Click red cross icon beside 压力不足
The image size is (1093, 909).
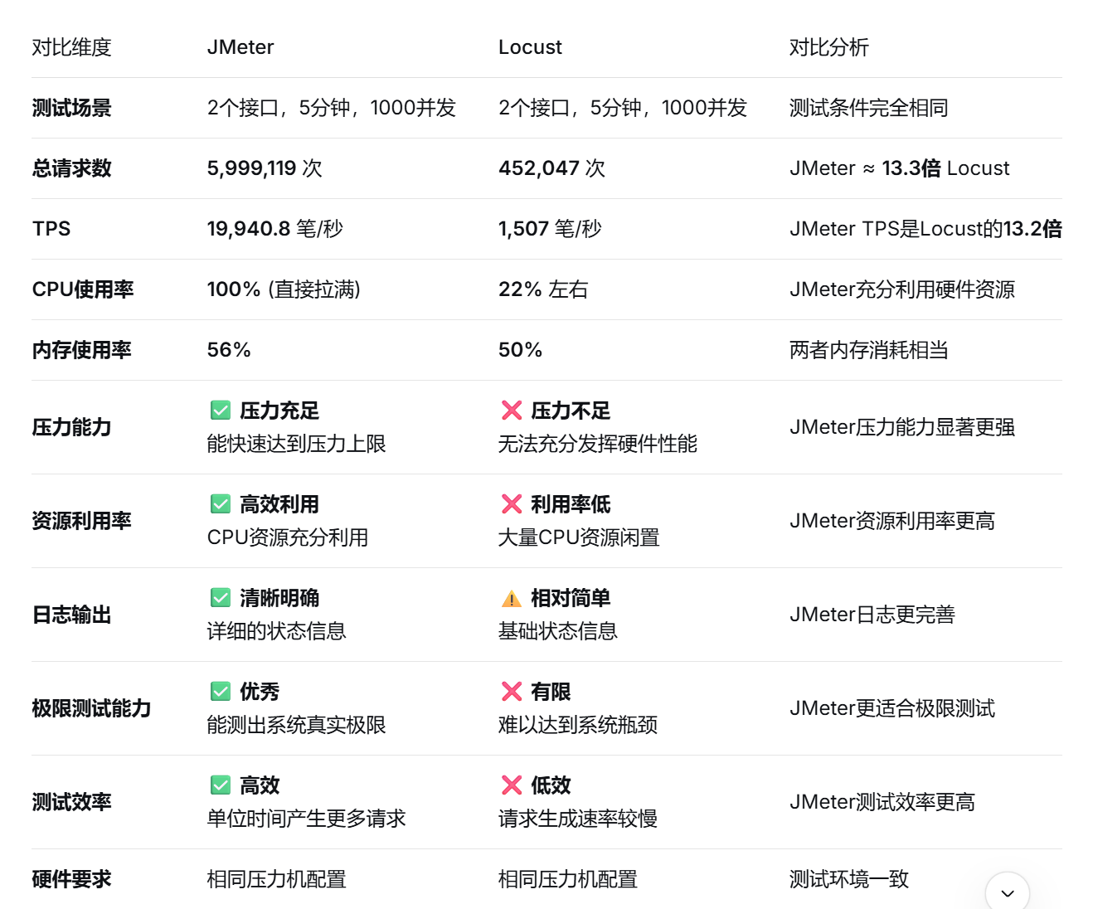pos(512,411)
